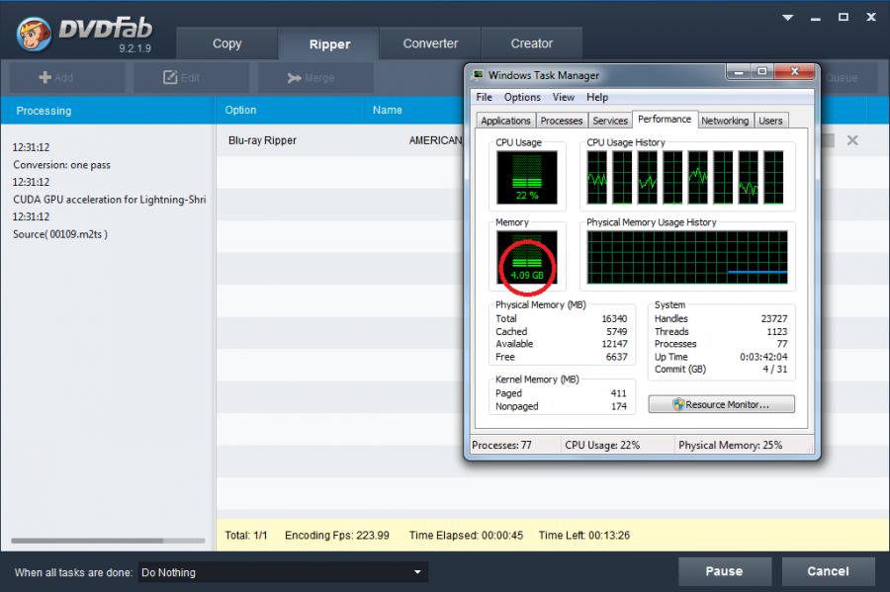Click the 'CPU Usage: 22%' status bar entry
The width and height of the screenshot is (890, 592).
[x=602, y=445]
